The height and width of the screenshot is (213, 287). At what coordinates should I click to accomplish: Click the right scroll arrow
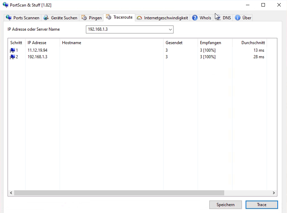(x=274, y=193)
